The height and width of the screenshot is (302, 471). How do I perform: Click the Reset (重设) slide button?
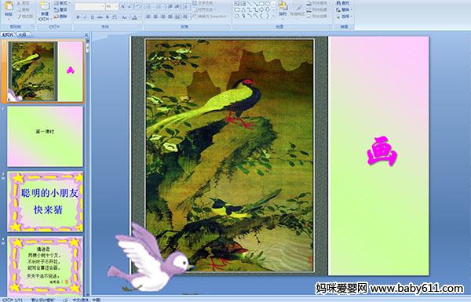[x=61, y=9]
